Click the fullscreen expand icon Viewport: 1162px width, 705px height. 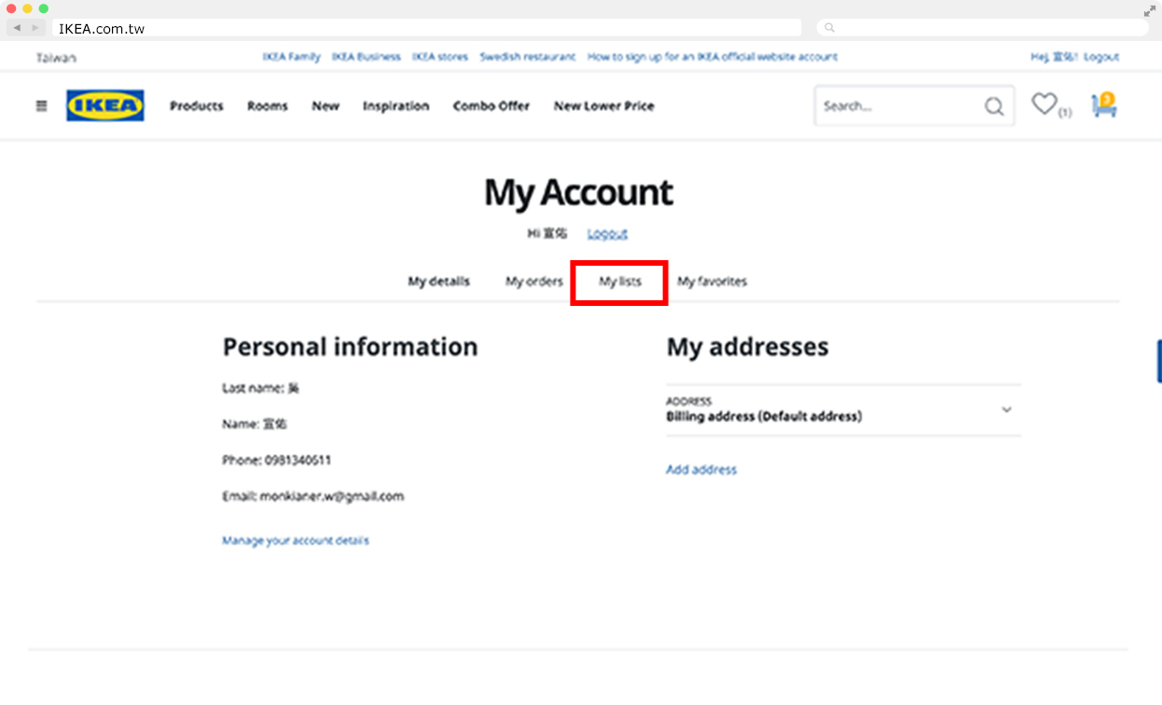[1149, 11]
